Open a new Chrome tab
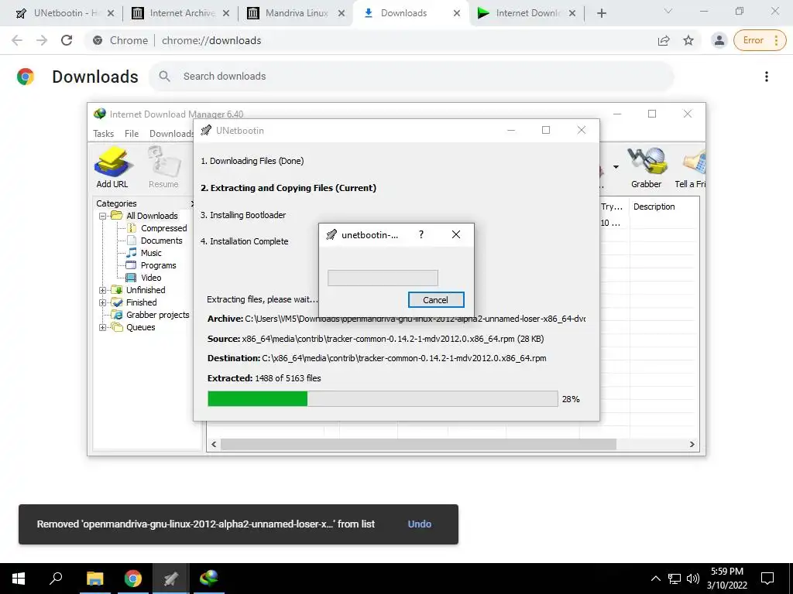Image resolution: width=793 pixels, height=594 pixels. pos(601,13)
